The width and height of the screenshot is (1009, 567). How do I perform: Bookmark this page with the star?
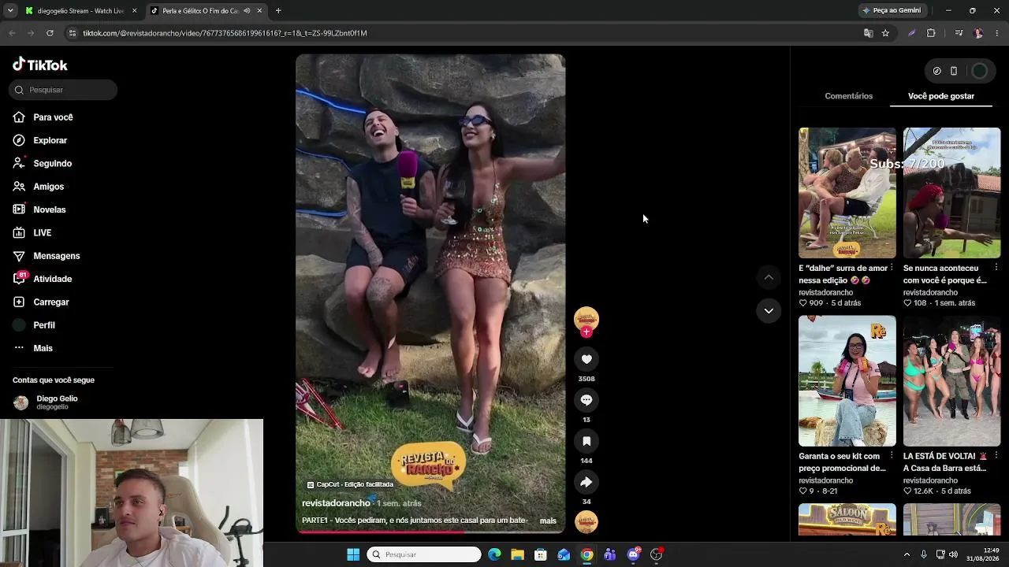[885, 33]
